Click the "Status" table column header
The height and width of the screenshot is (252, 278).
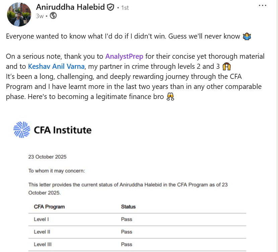128,207
